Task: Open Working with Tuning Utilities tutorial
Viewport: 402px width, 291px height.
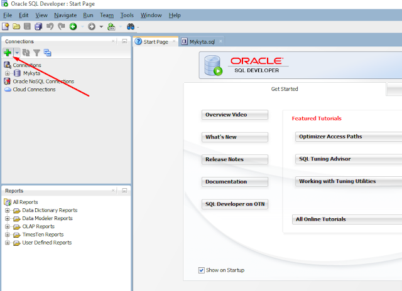Action: [x=349, y=181]
